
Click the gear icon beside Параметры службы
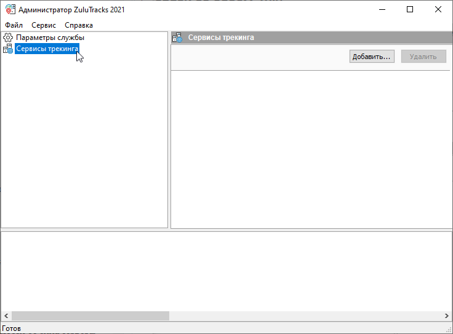tap(8, 38)
